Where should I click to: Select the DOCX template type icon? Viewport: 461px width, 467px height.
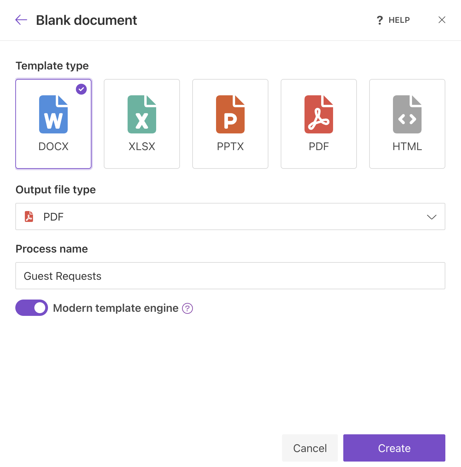[53, 114]
